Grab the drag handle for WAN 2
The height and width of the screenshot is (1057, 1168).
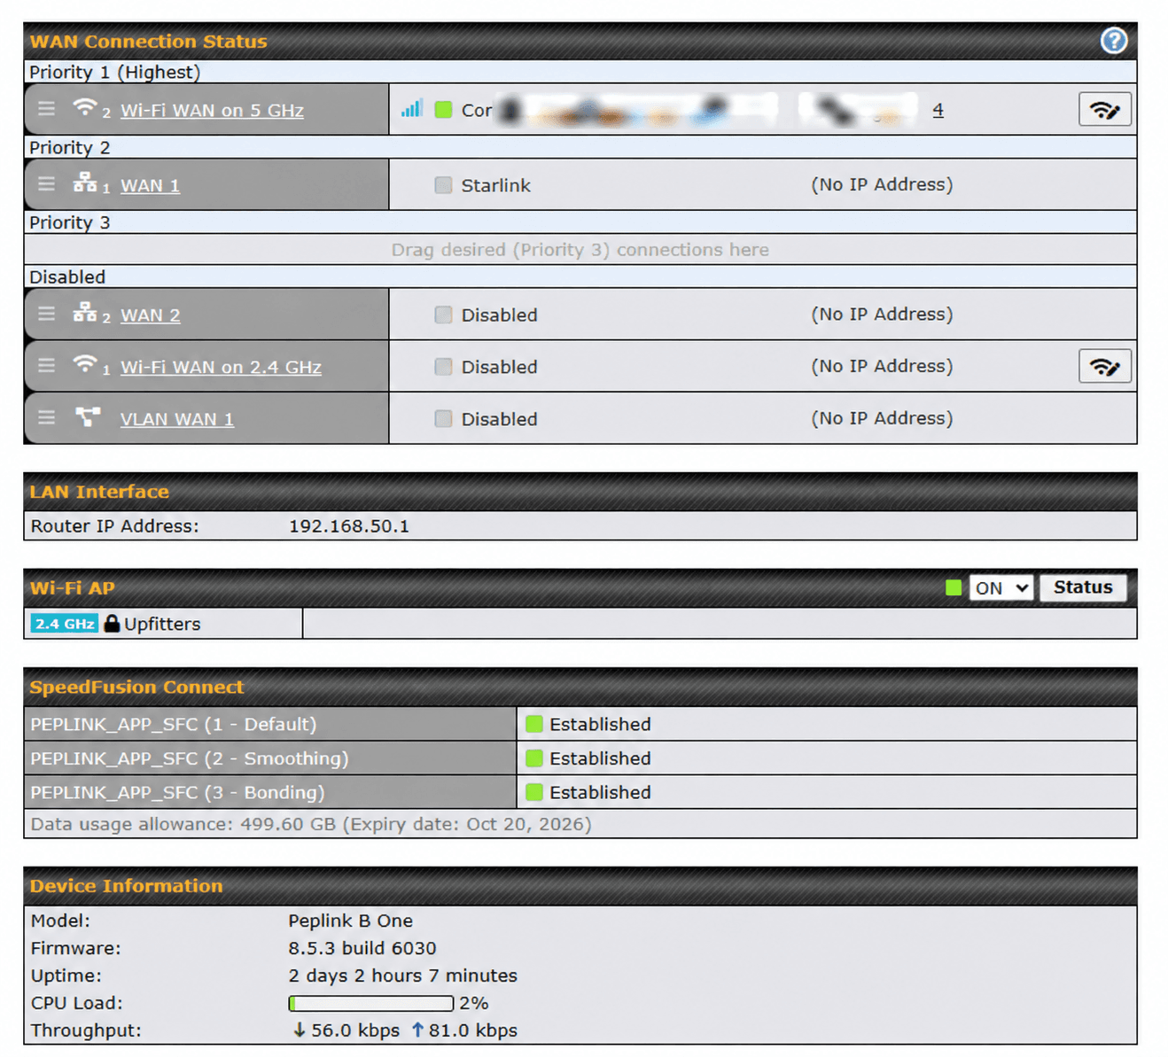[x=47, y=314]
